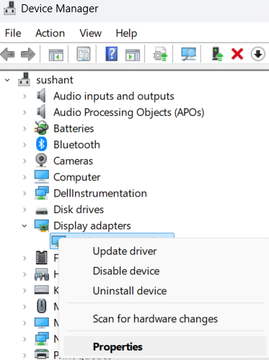Select the Disk drives tree item
Viewport: 269px width, 360px height.
[79, 210]
